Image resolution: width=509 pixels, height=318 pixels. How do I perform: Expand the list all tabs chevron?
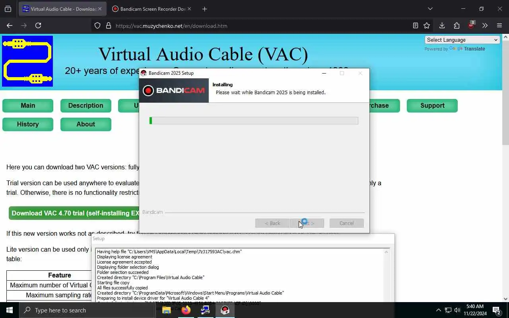tap(430, 9)
